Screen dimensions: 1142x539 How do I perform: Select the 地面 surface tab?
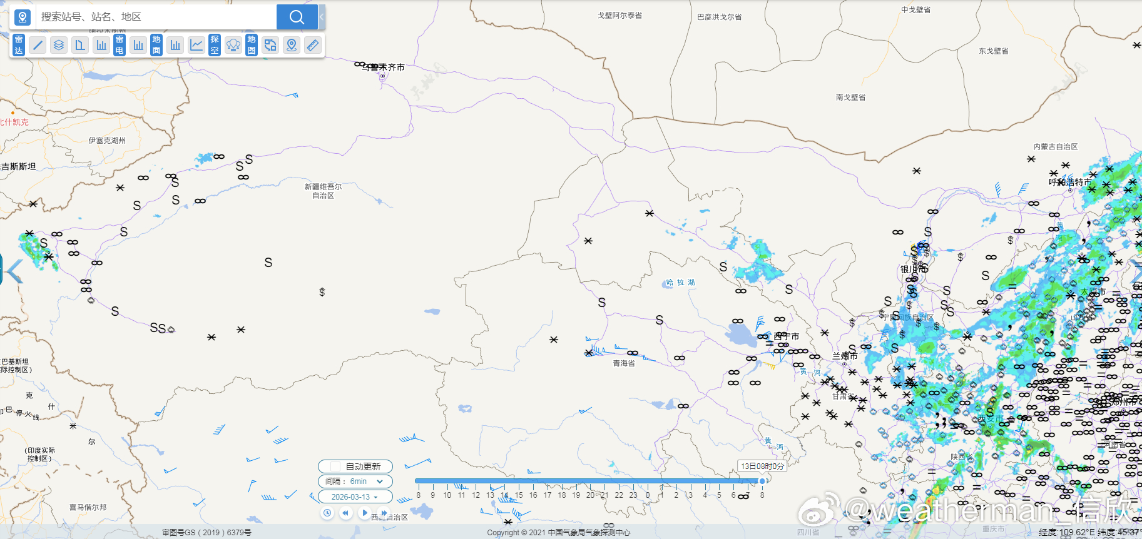coord(156,45)
